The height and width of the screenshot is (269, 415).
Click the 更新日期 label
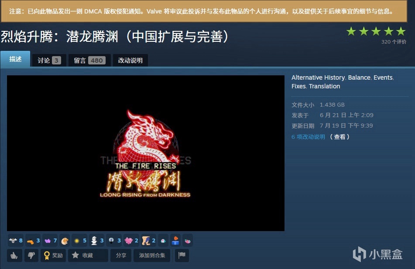point(303,126)
